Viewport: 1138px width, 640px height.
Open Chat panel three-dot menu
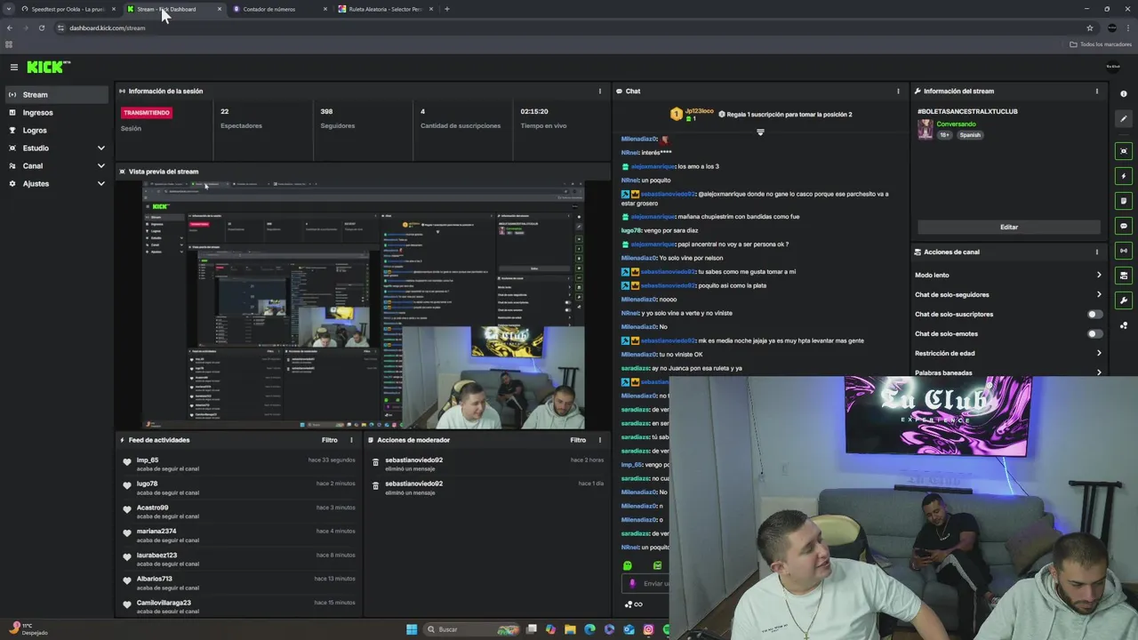[x=898, y=91]
